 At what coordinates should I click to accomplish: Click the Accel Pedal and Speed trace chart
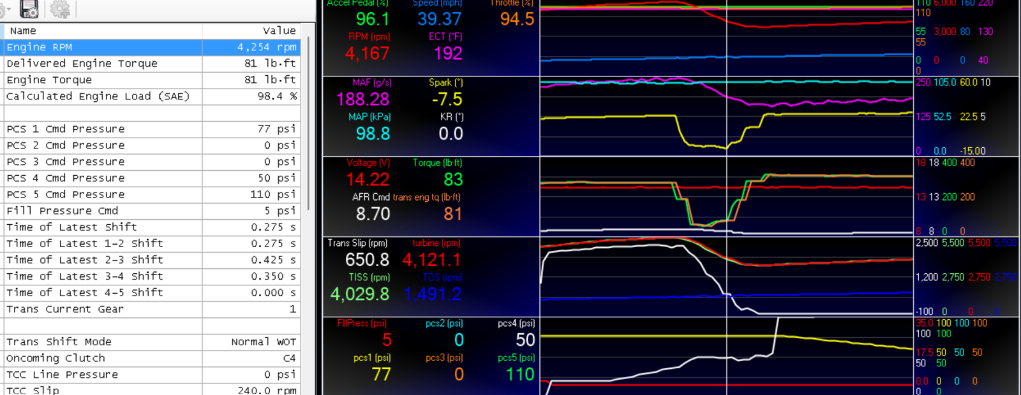coord(726,38)
